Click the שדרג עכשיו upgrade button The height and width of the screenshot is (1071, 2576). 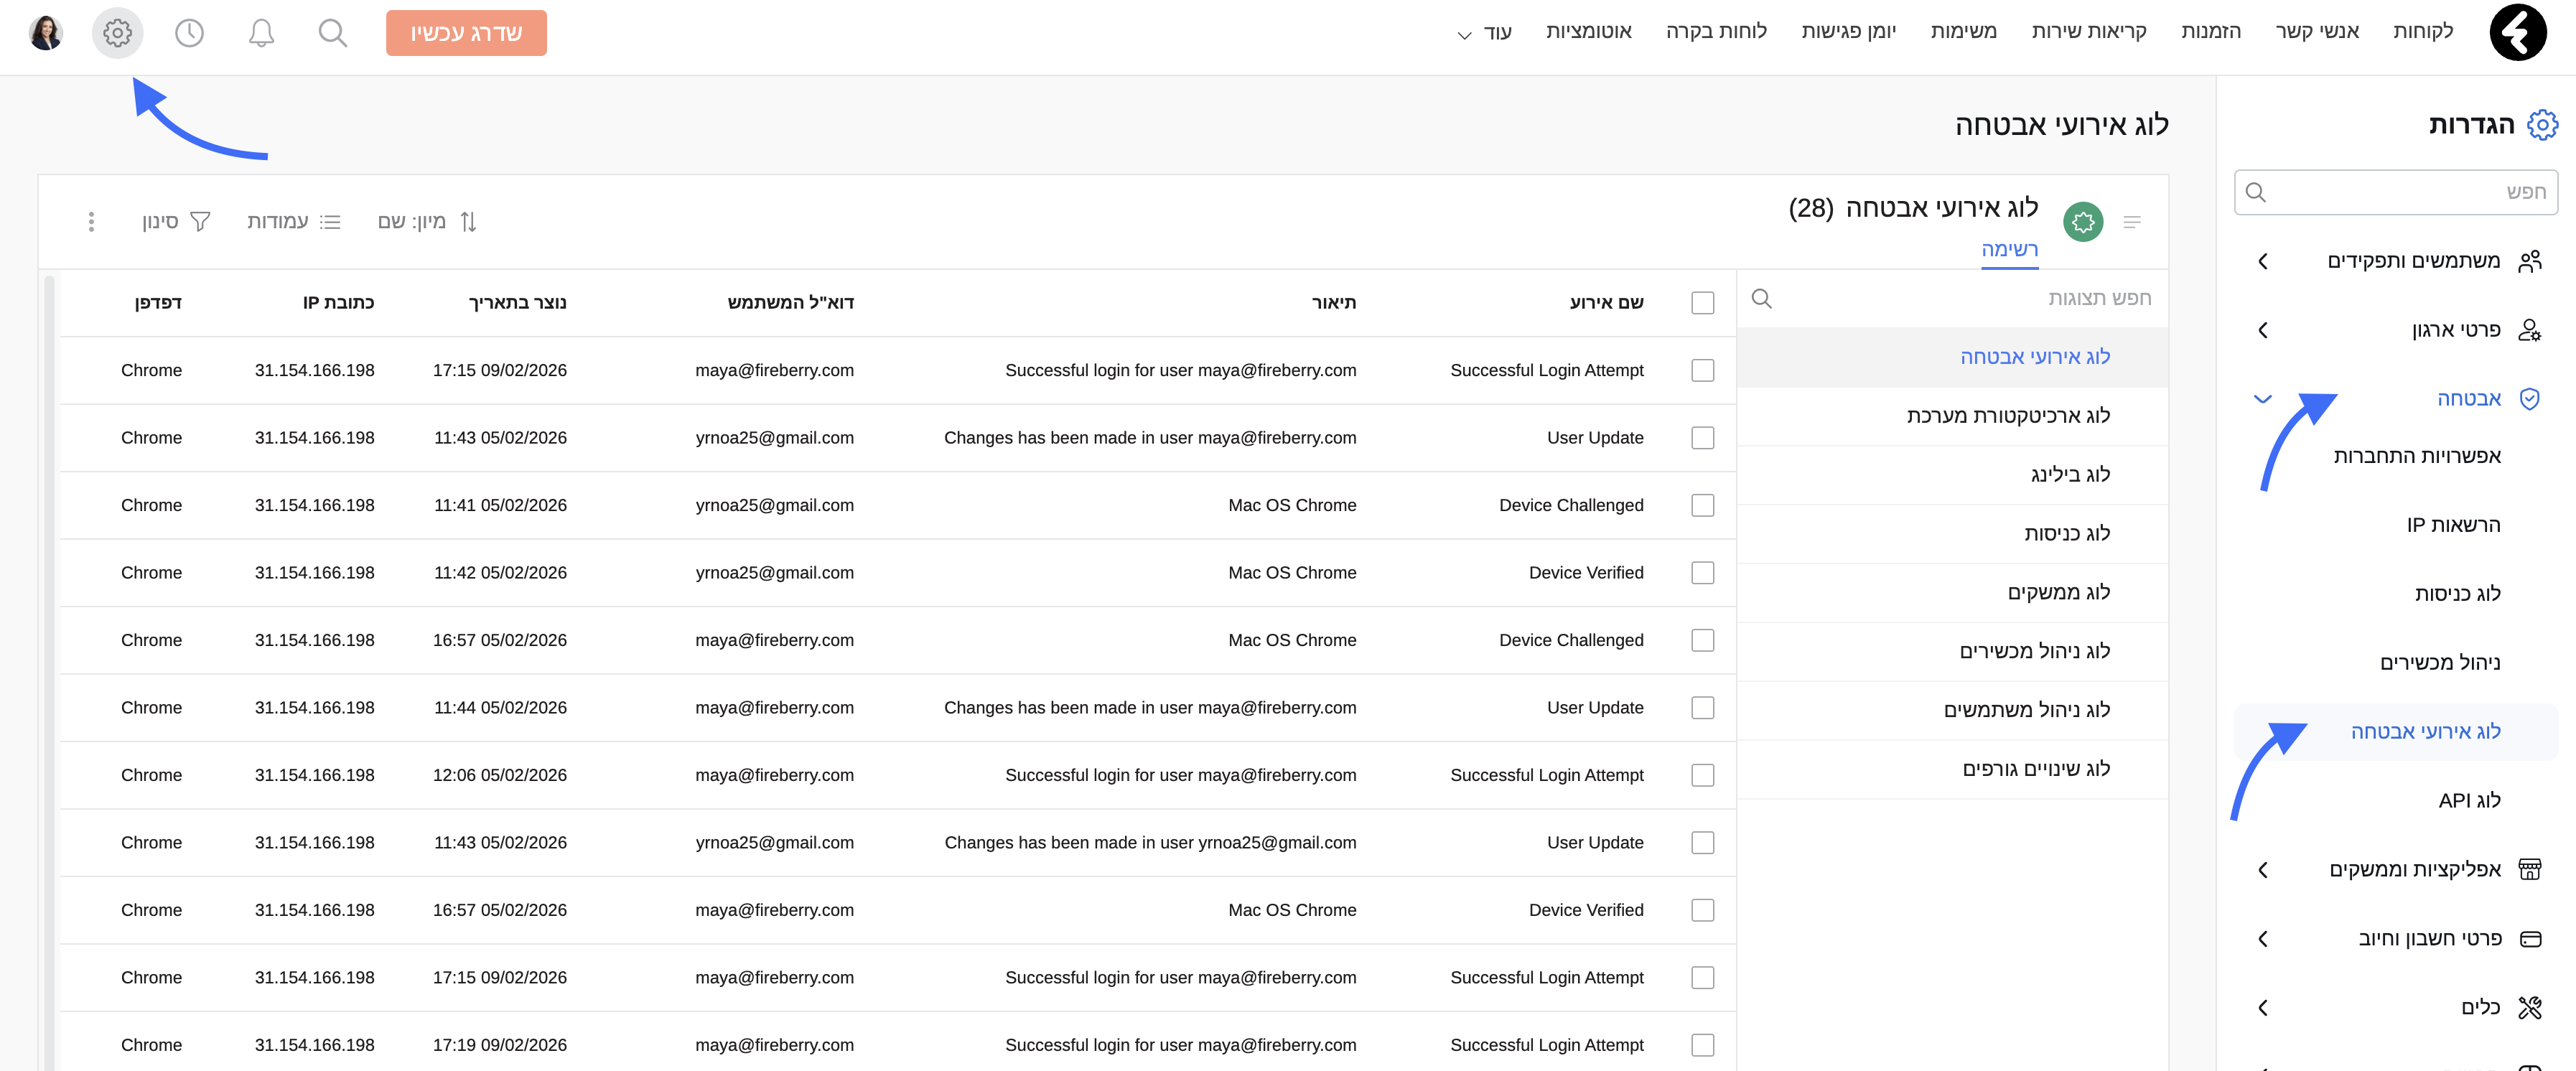point(466,33)
